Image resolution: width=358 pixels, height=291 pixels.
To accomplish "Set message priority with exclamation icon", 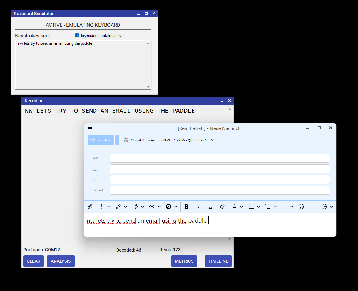I will [102, 207].
